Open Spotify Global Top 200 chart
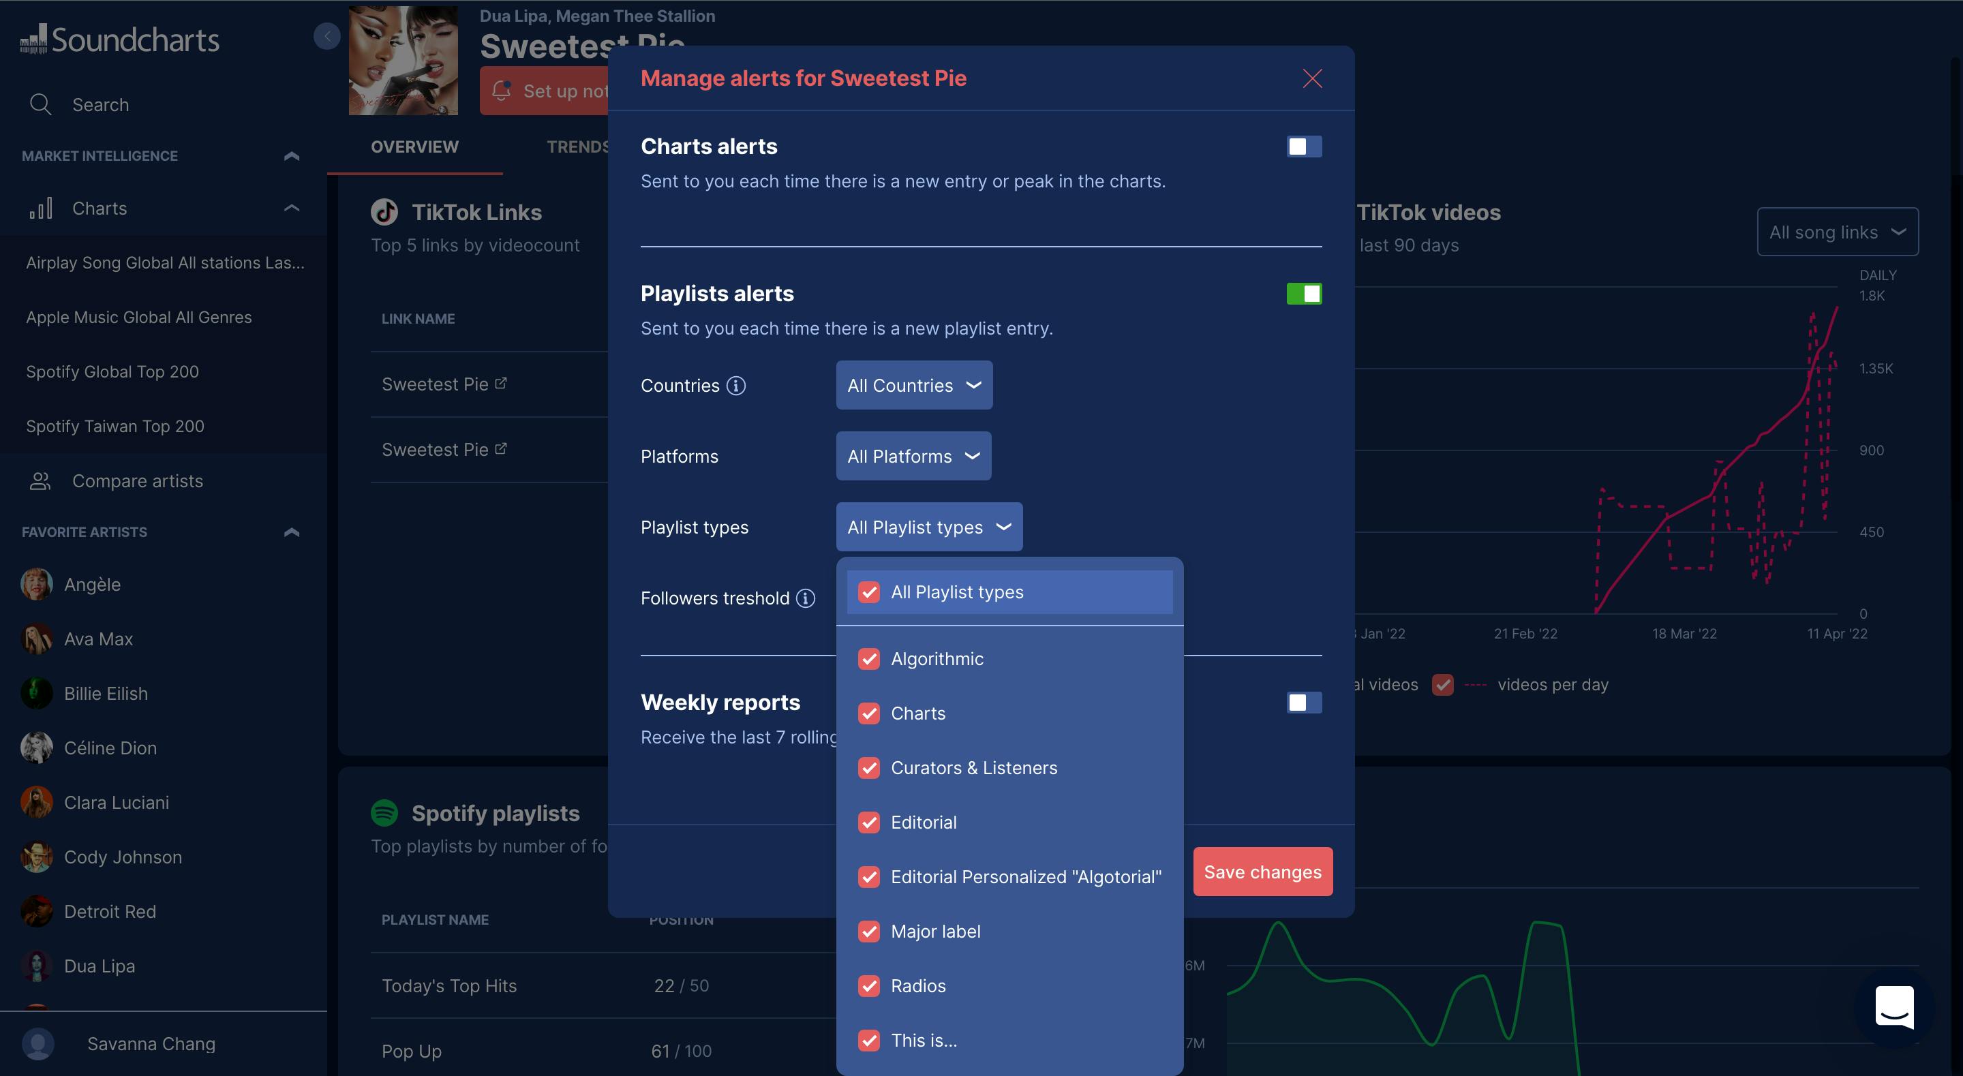1963x1076 pixels. pos(112,372)
